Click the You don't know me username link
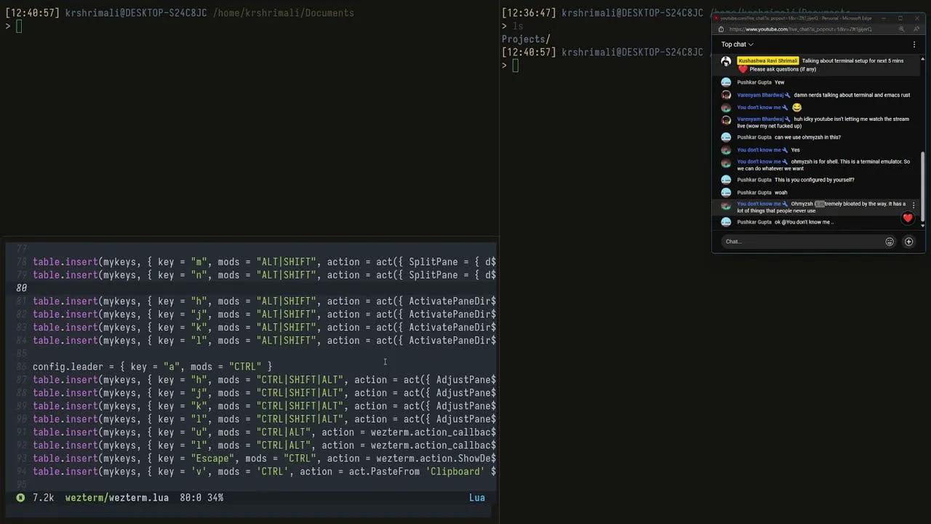This screenshot has width=931, height=524. pos(759,107)
